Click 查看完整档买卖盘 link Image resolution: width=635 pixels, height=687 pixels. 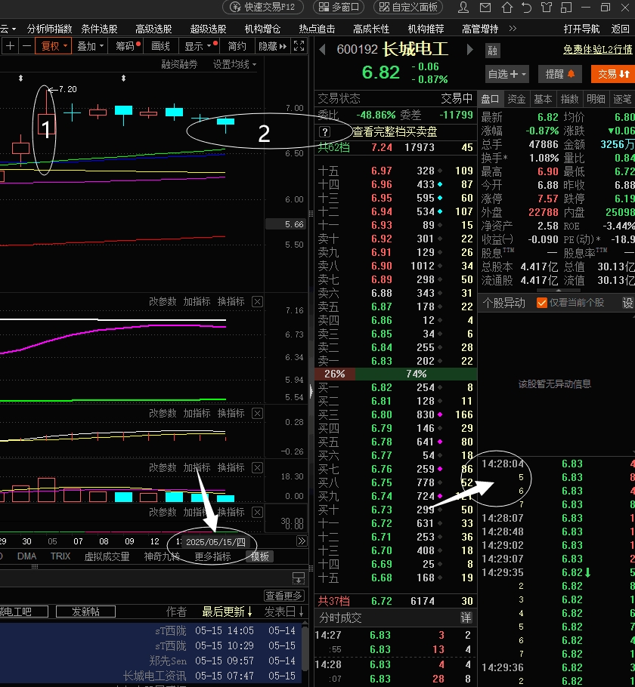[395, 132]
